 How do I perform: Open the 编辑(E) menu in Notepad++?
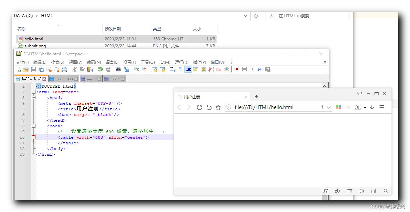[40, 62]
